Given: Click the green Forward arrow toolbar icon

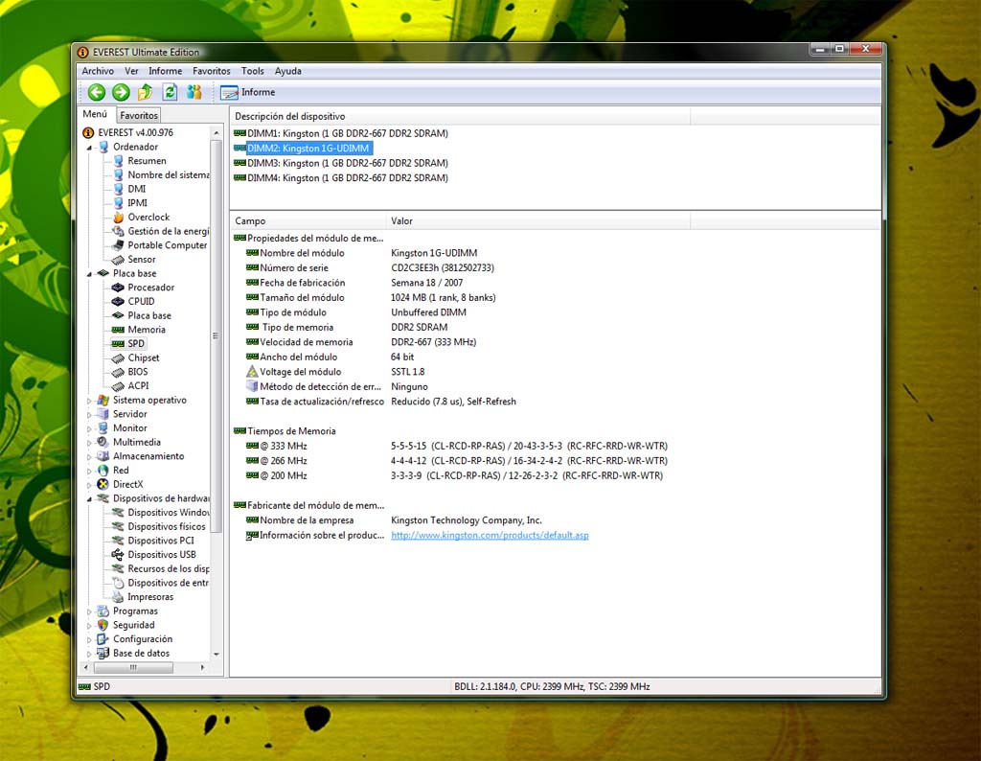Looking at the screenshot, I should pos(121,93).
